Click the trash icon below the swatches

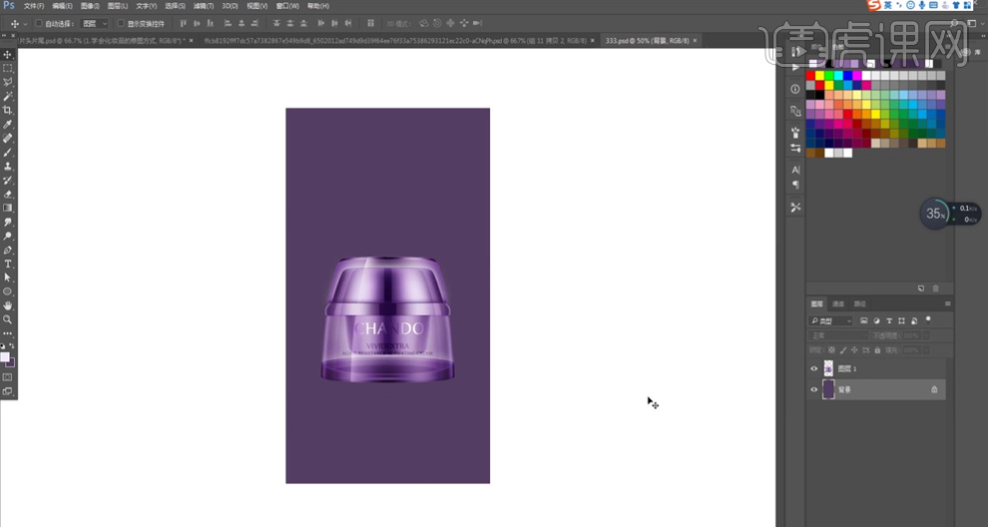pos(935,287)
